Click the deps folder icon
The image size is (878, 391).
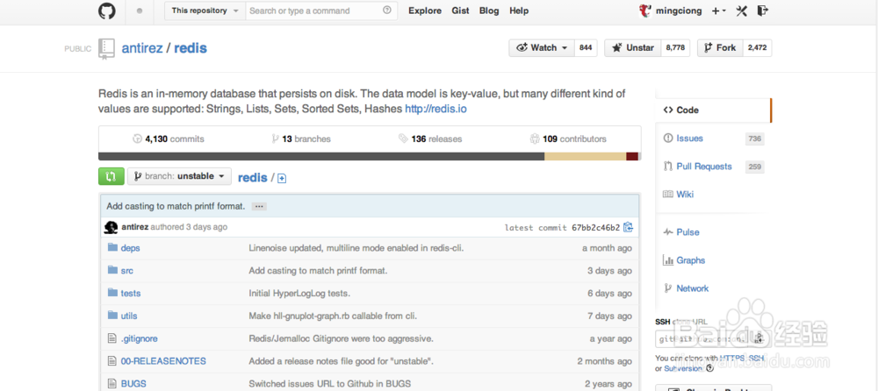(112, 248)
